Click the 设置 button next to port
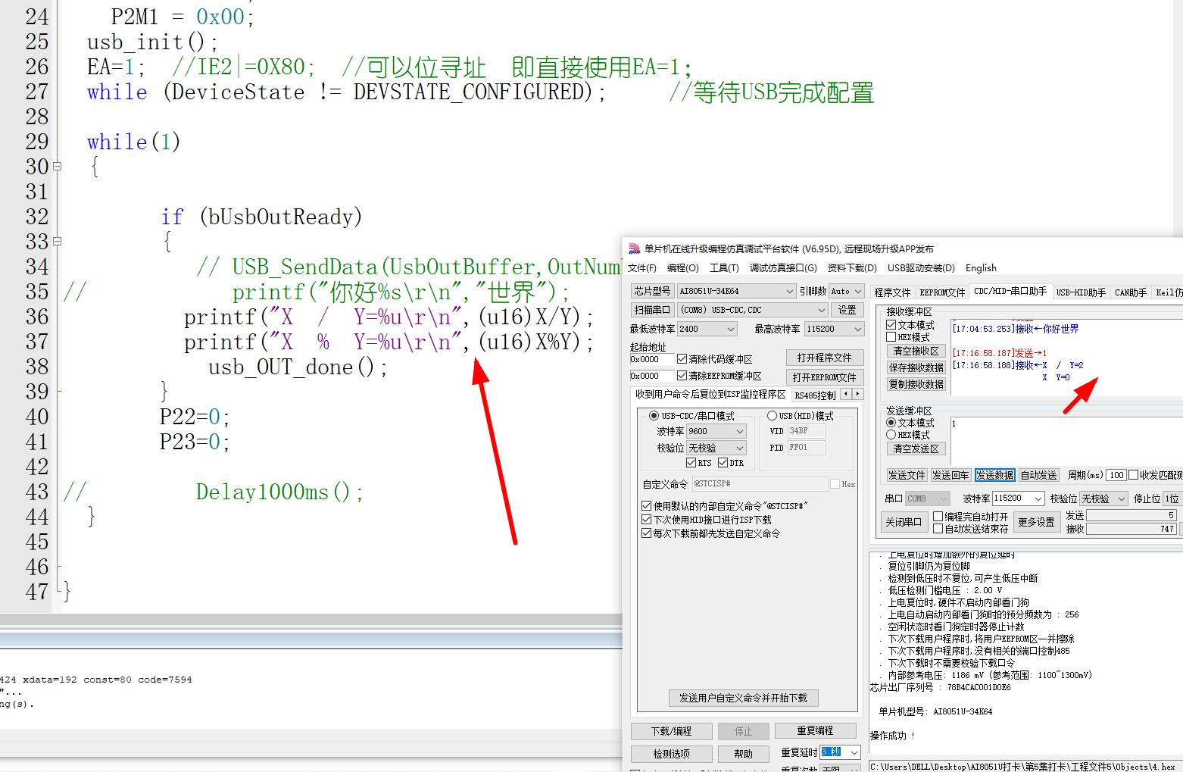Image resolution: width=1183 pixels, height=772 pixels. (x=847, y=310)
